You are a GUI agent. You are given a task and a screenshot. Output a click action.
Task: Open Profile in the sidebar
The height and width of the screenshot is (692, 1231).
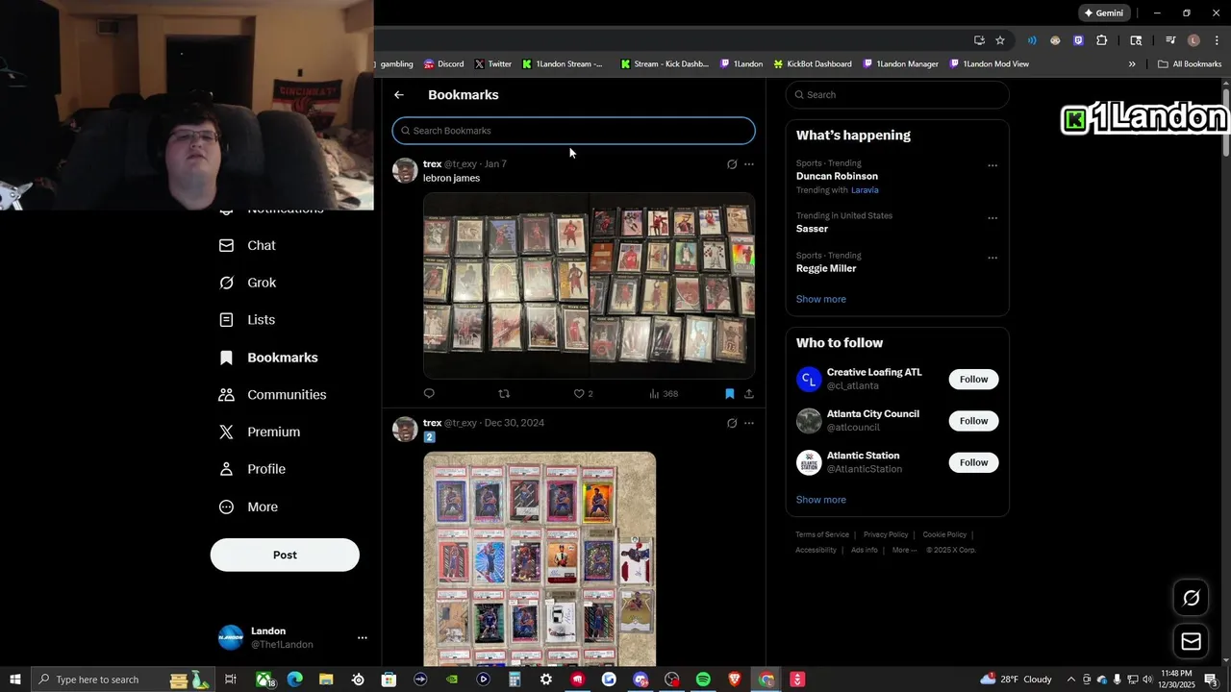252,469
